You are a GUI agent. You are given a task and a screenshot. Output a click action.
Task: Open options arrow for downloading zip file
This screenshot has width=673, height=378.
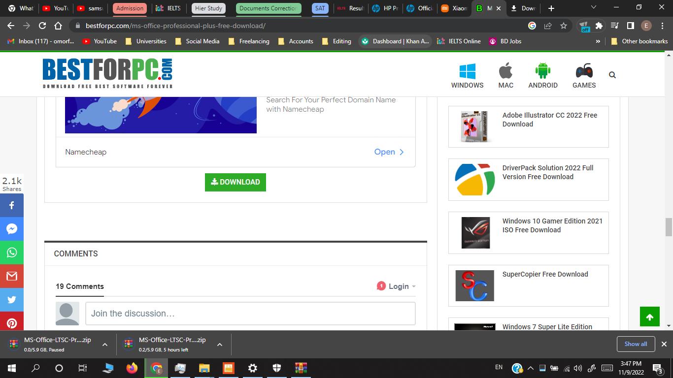click(x=220, y=345)
